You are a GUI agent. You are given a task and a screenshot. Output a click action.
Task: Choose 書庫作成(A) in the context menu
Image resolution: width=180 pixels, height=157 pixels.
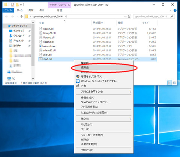click(104, 98)
